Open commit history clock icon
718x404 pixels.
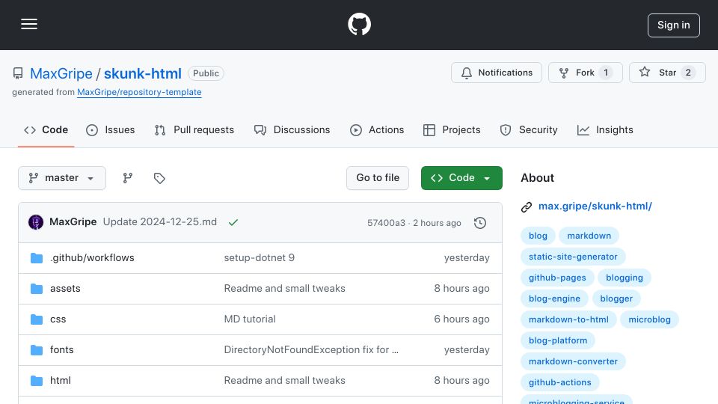tap(480, 223)
